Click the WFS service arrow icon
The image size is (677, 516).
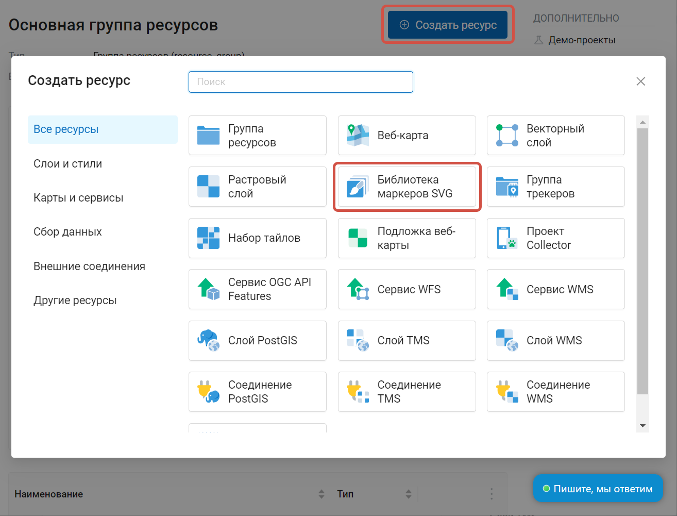tap(358, 289)
